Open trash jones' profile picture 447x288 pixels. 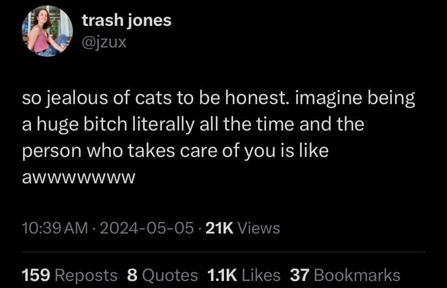coord(46,31)
